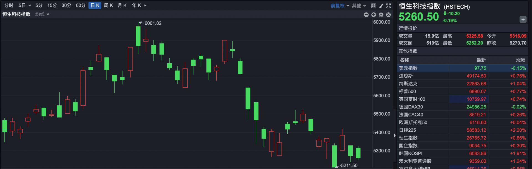Image resolution: width=532 pixels, height=169 pixels.
Task: Switch to the 周K weekly tab
Action: [x=108, y=5]
